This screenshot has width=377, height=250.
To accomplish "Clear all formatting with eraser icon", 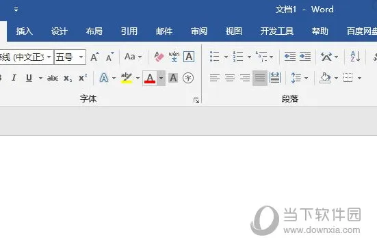I will [159, 57].
